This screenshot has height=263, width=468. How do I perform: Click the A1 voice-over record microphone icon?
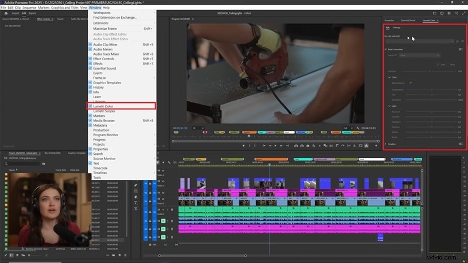click(x=172, y=210)
